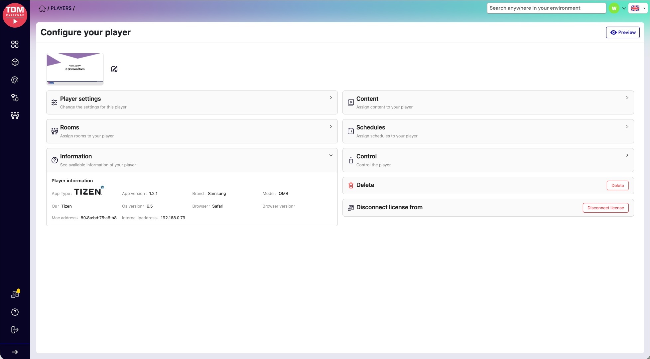Viewport: 650px width, 359px height.
Task: Click PLAYERS in the breadcrumb
Action: [61, 8]
